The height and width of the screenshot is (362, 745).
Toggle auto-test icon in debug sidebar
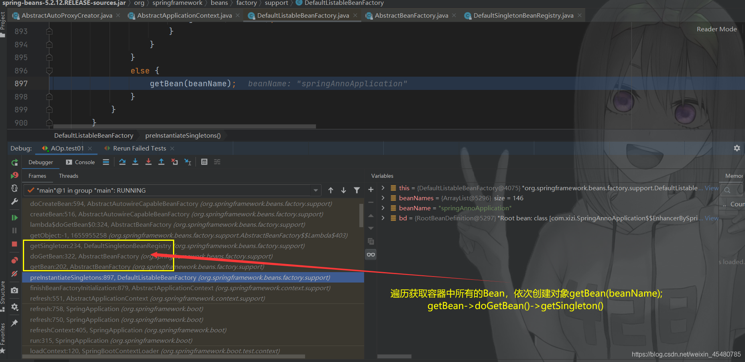[14, 188]
